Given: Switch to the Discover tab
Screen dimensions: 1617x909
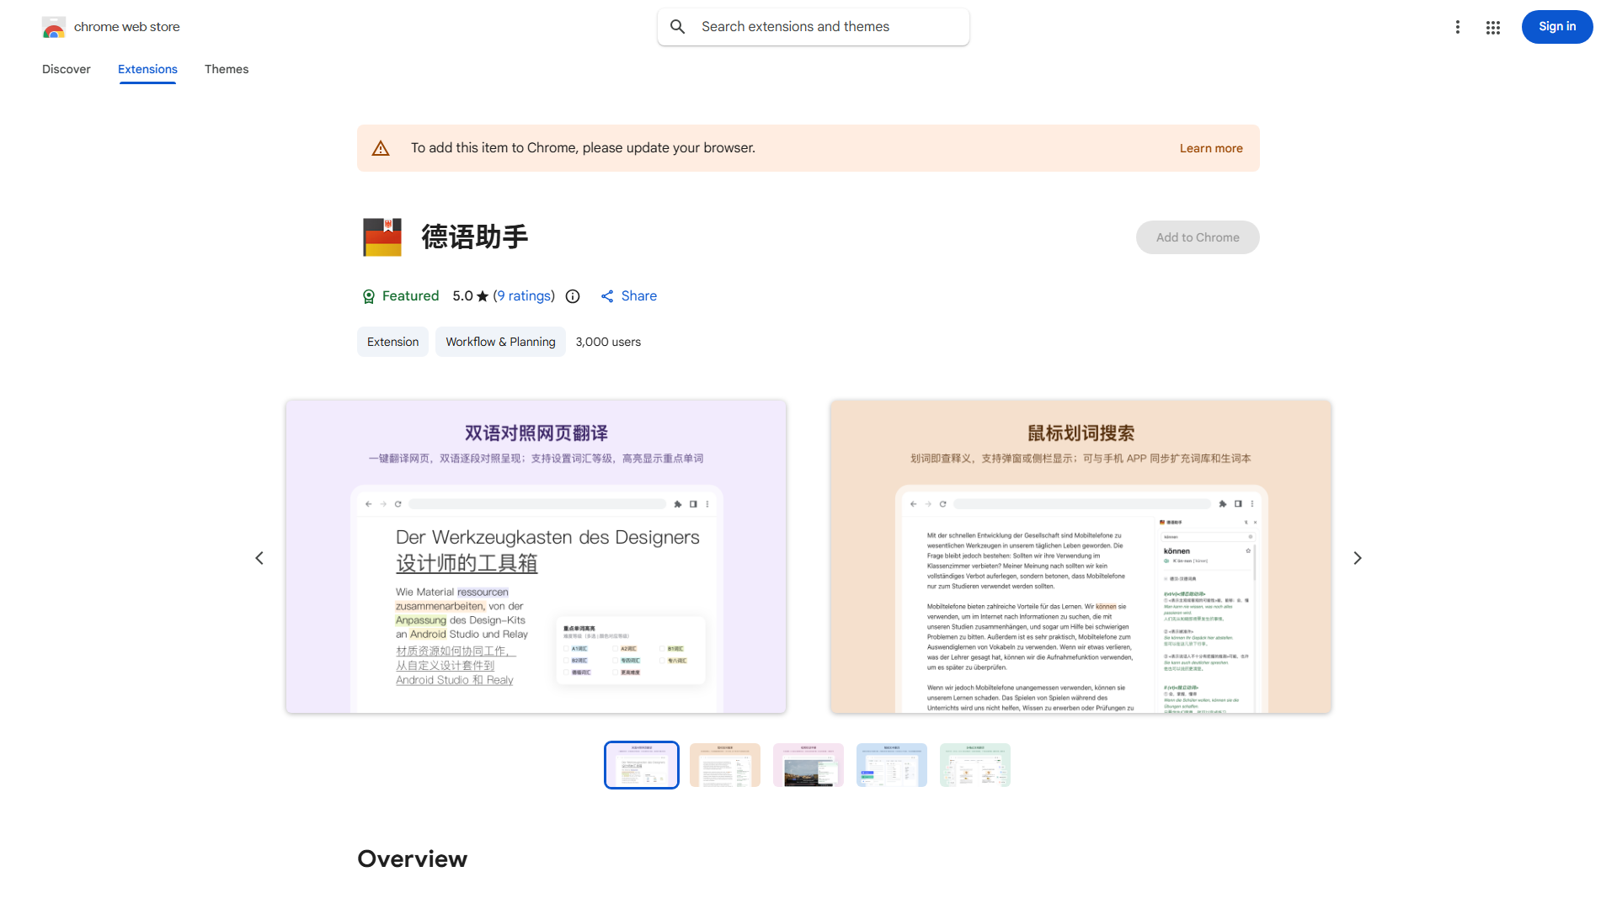Looking at the screenshot, I should (x=66, y=69).
